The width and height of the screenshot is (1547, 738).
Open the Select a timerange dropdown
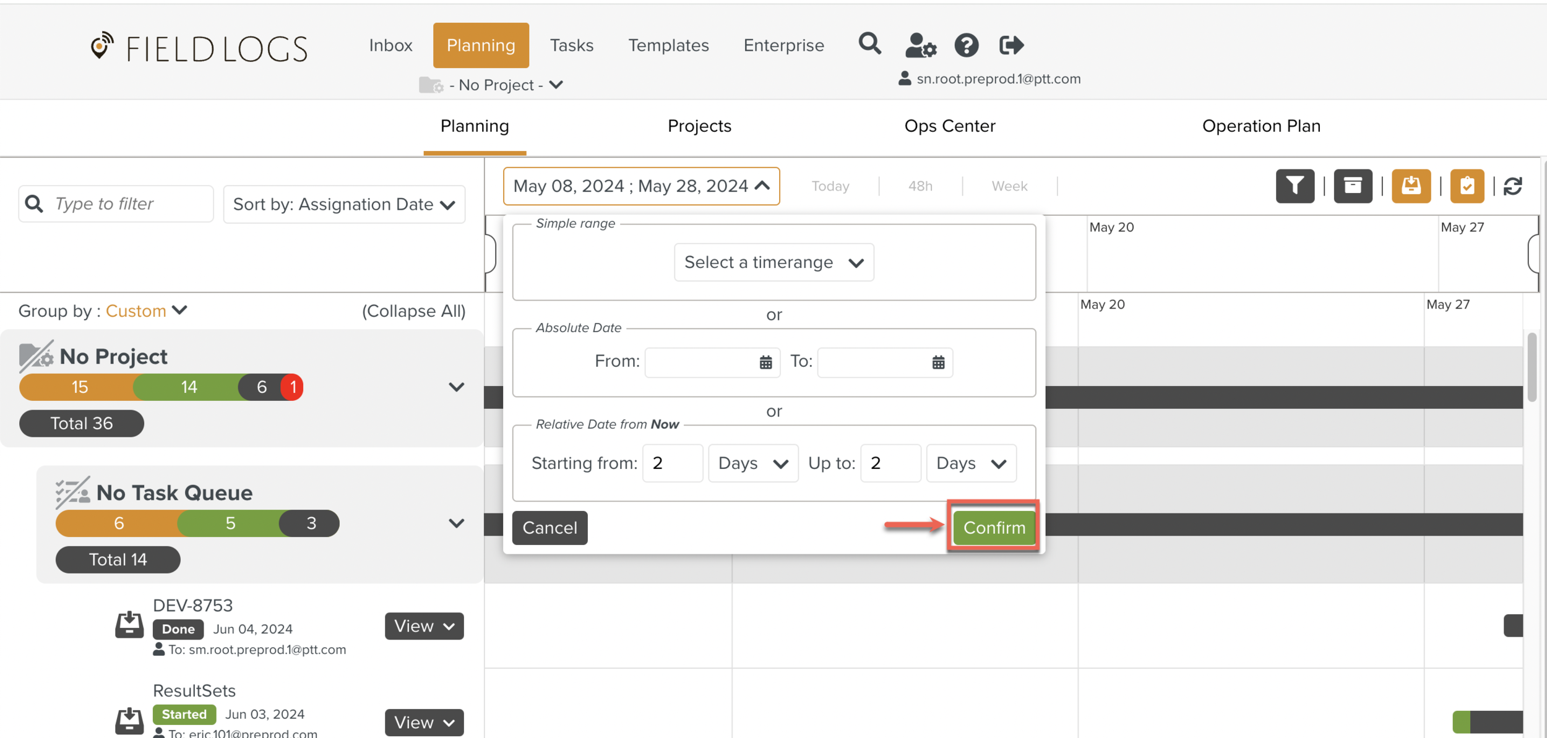[x=773, y=262]
